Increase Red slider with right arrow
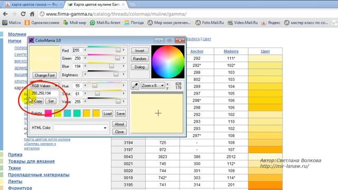This screenshot has height=190, width=338. click(x=124, y=50)
